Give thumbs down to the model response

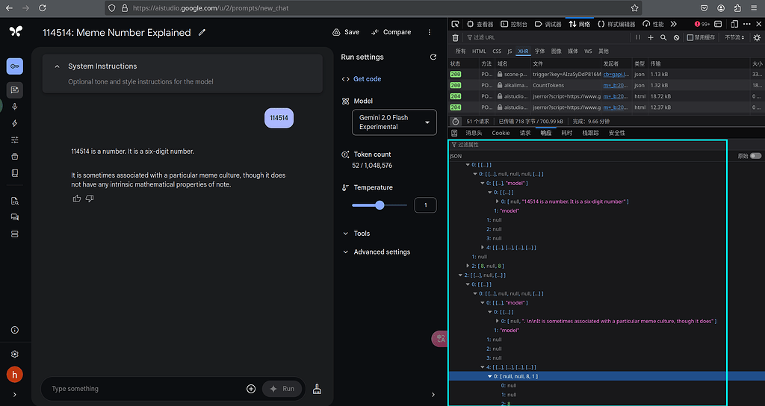click(x=90, y=199)
